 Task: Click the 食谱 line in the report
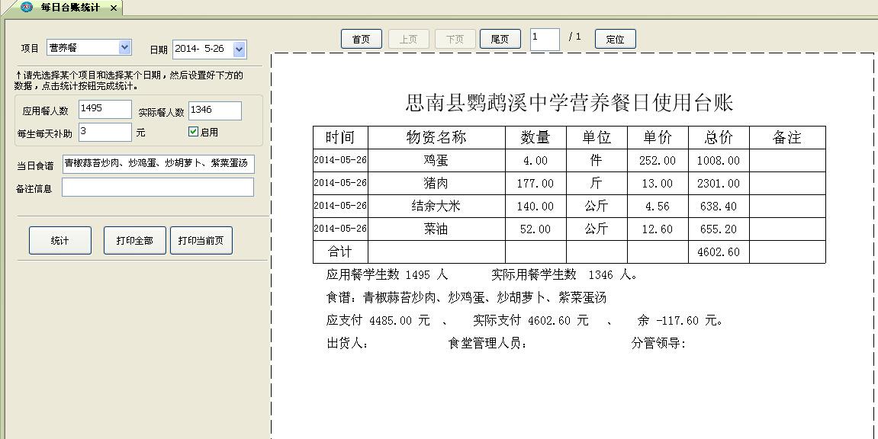point(466,297)
